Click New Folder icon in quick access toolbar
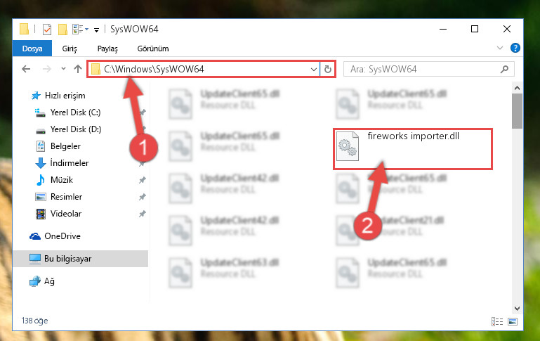Image resolution: width=540 pixels, height=341 pixels. tap(62, 30)
